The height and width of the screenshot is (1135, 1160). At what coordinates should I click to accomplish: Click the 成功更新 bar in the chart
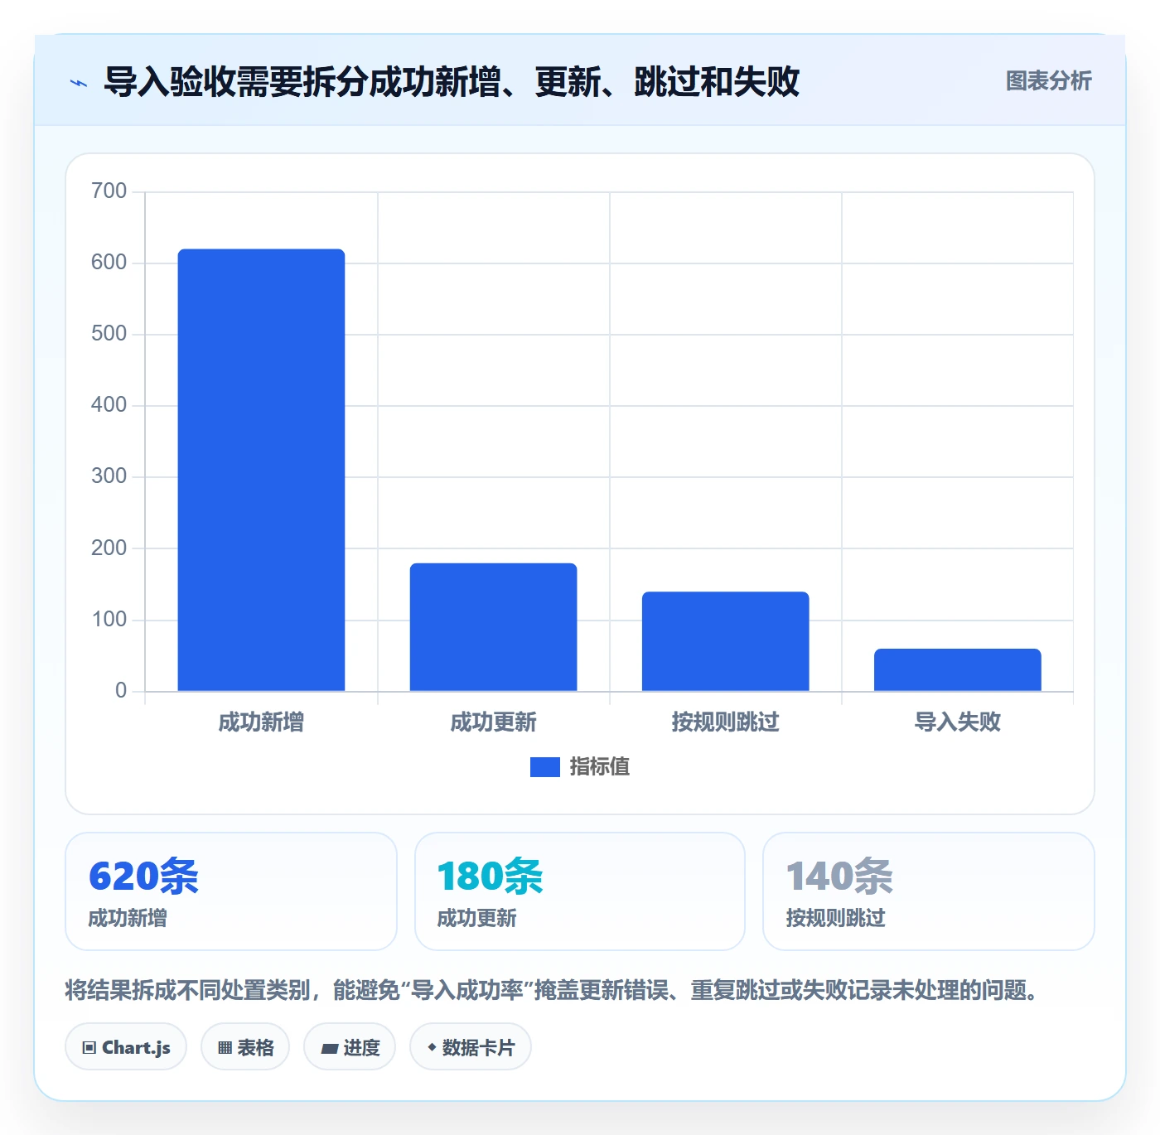[493, 627]
